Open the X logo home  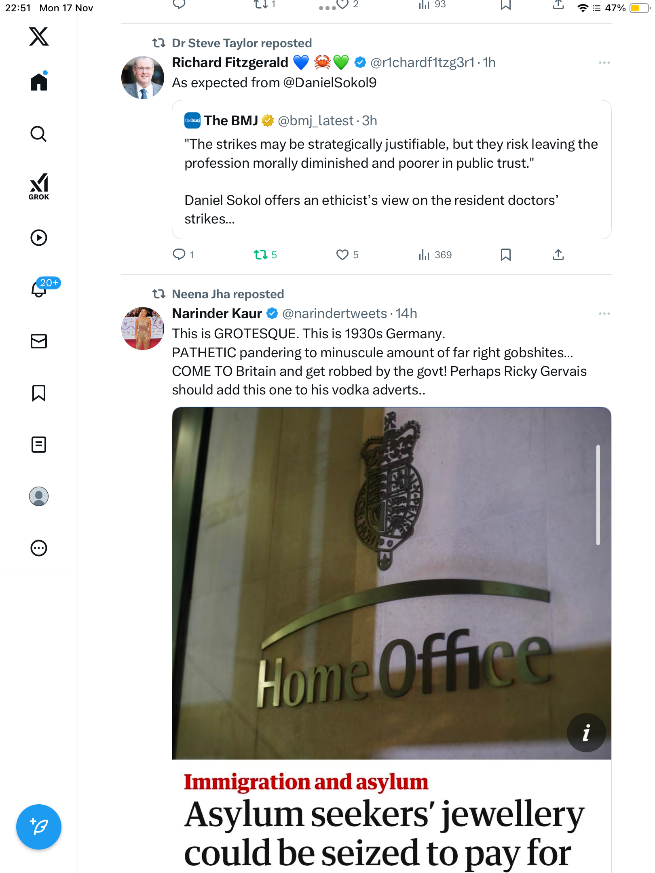click(39, 36)
